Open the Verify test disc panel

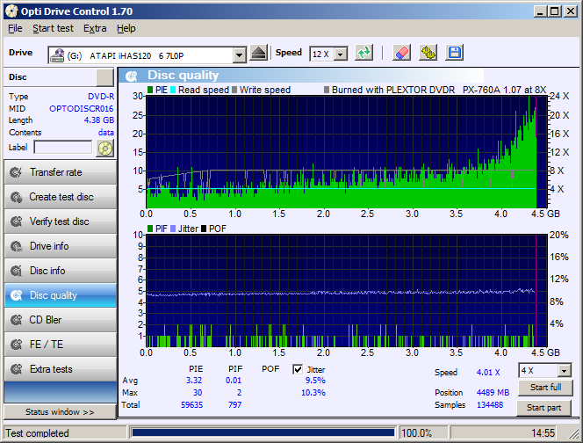click(61, 221)
